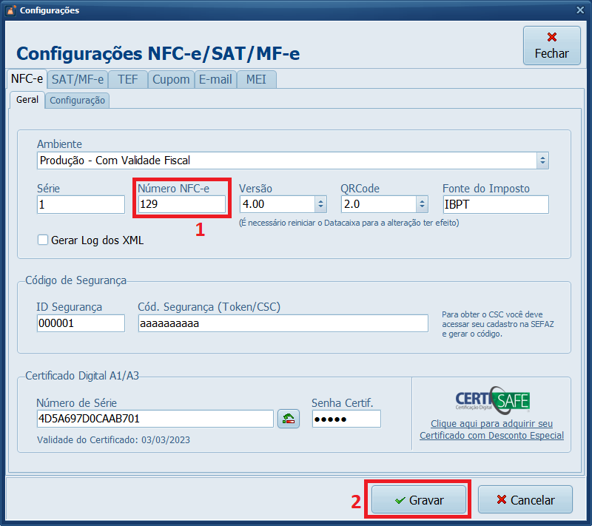Open the Ambiente dropdown
Screen dimensions: 592x526
(x=542, y=161)
